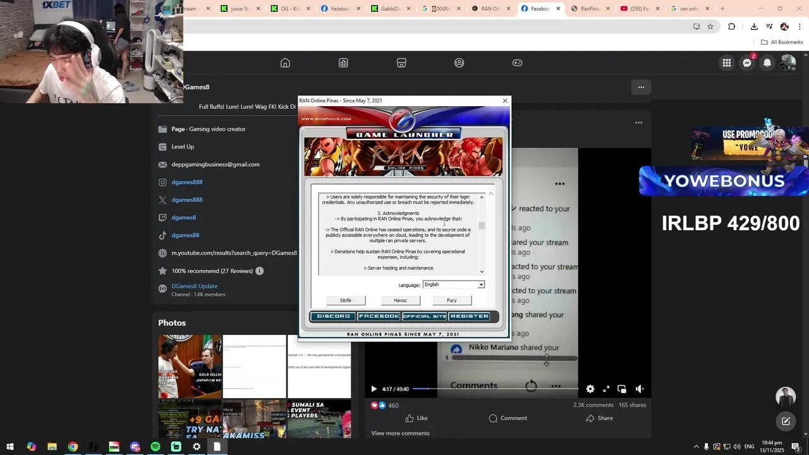Open dgames888 X (Twitter) link
809x455 pixels.
[x=186, y=200]
